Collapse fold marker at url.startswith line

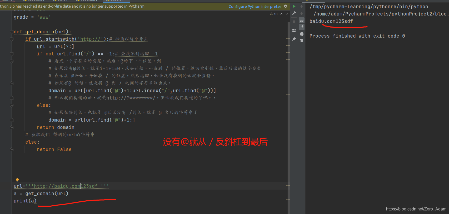pos(12,39)
